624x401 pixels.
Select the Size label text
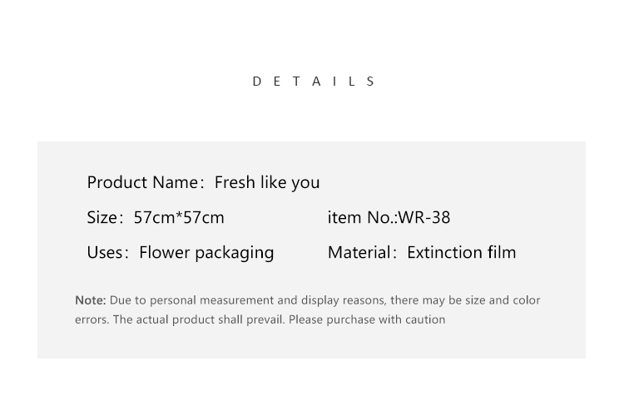coord(102,218)
